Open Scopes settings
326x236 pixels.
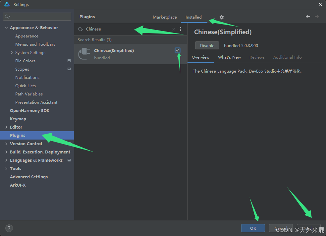point(22,69)
